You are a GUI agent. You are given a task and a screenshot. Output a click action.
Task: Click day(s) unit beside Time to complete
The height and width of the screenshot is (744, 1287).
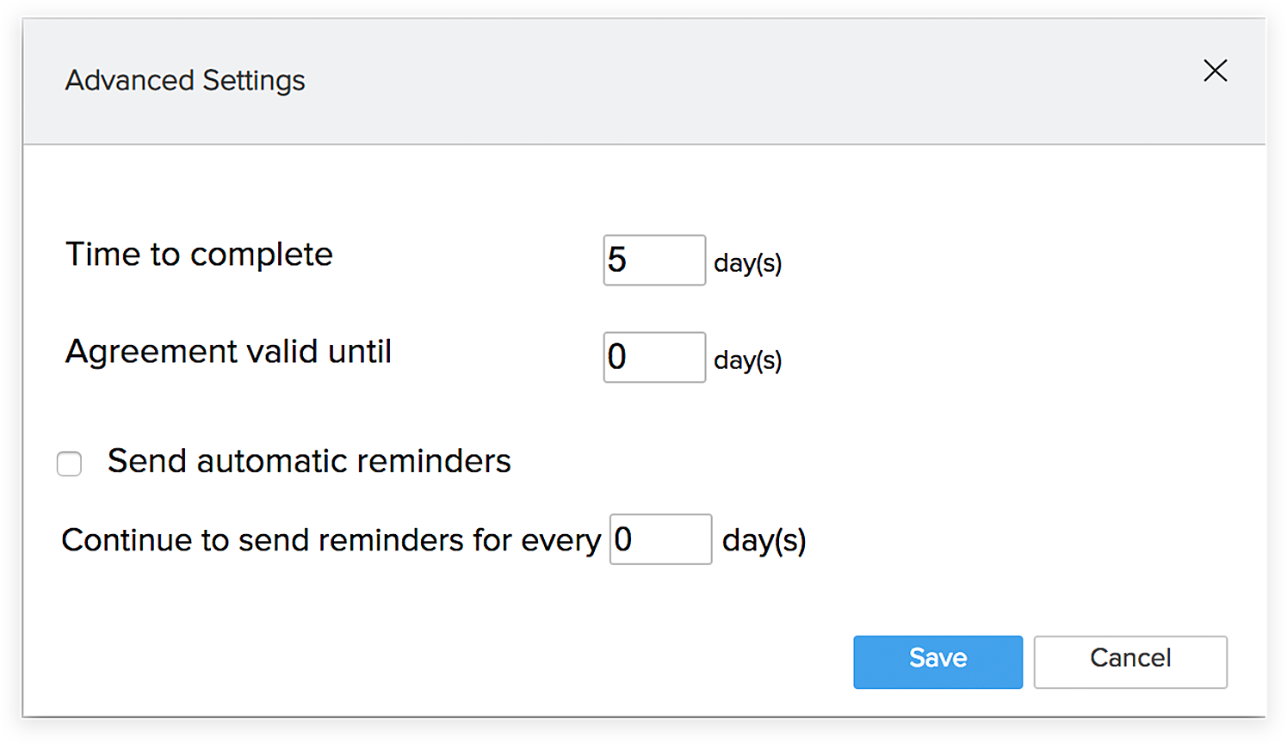tap(747, 262)
